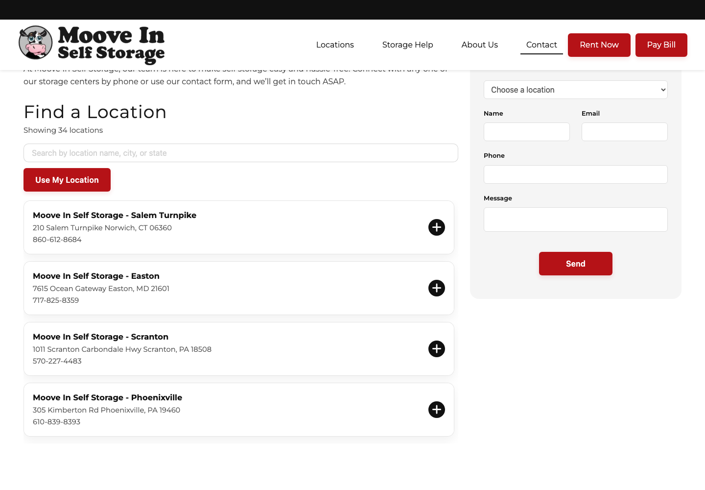Open the Locations menu item
The image size is (705, 490).
[335, 45]
